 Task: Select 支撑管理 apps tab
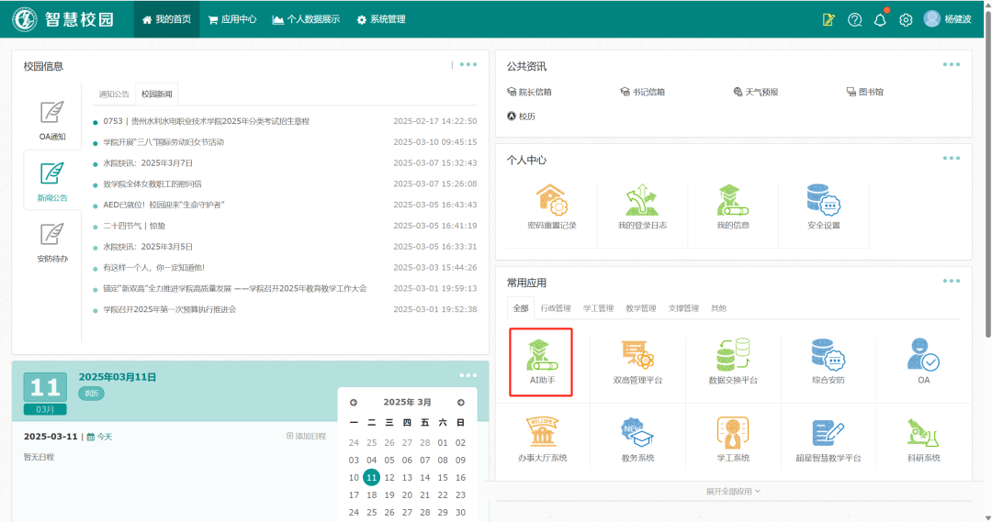683,308
